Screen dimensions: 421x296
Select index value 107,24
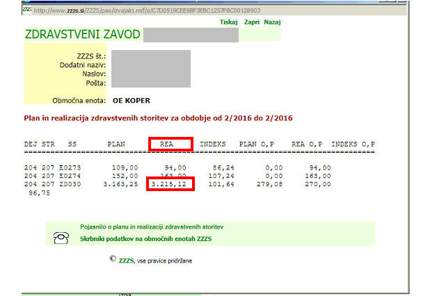tap(221, 176)
